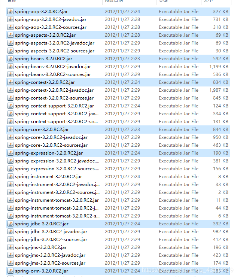The width and height of the screenshot is (237, 277).
Task: Click Executable Jar File type of spring-jms-3.2.0.RC2.jar
Action: pyautogui.click(x=179, y=247)
